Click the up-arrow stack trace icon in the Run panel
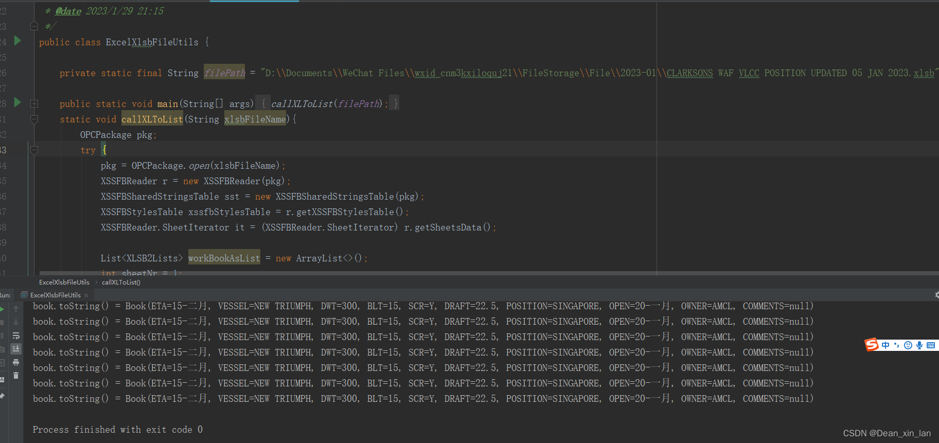 16,309
